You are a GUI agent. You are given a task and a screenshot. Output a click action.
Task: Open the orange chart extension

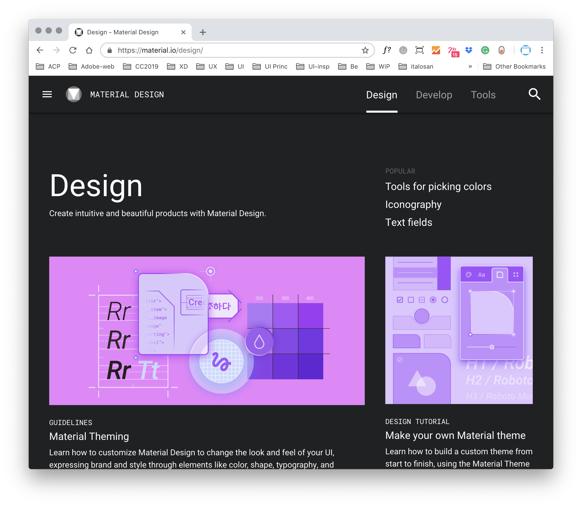pyautogui.click(x=436, y=50)
